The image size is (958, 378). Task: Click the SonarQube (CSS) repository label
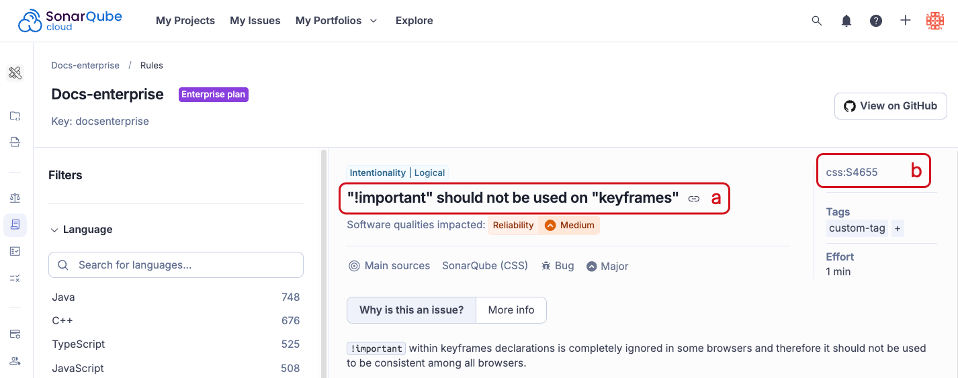point(485,266)
